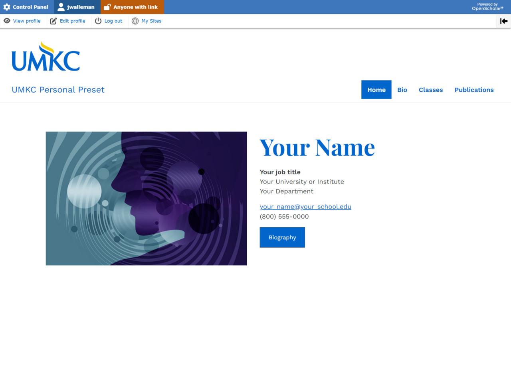Click the unlocked padlock visibility icon
This screenshot has height=365, width=511.
[x=107, y=7]
